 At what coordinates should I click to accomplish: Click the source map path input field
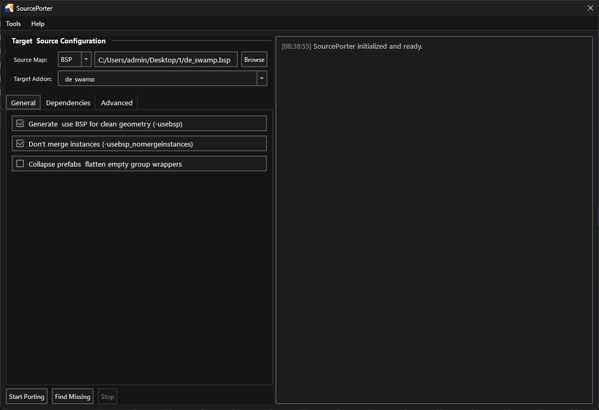166,60
